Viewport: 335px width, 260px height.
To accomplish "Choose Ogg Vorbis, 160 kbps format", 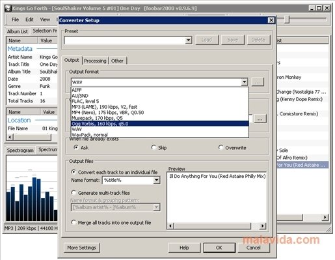I will (x=160, y=124).
